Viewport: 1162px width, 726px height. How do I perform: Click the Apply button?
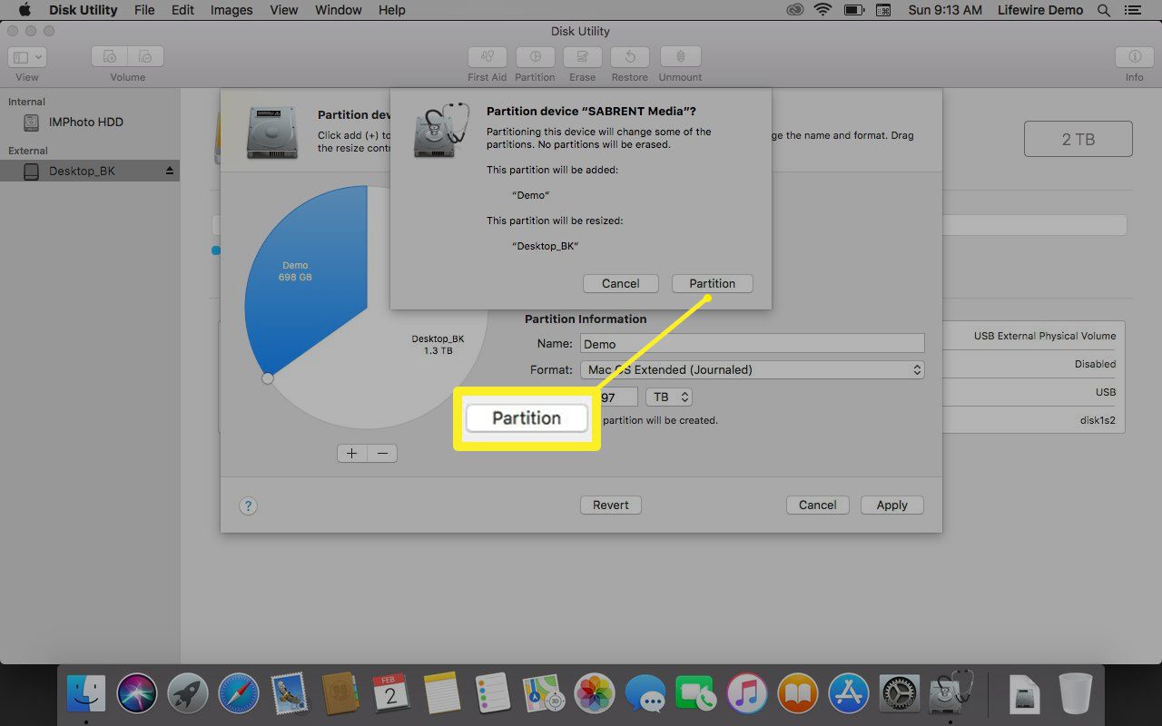[892, 505]
